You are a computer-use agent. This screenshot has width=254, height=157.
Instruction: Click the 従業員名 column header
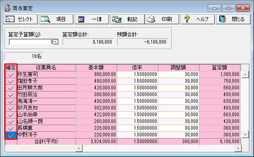[46, 68]
